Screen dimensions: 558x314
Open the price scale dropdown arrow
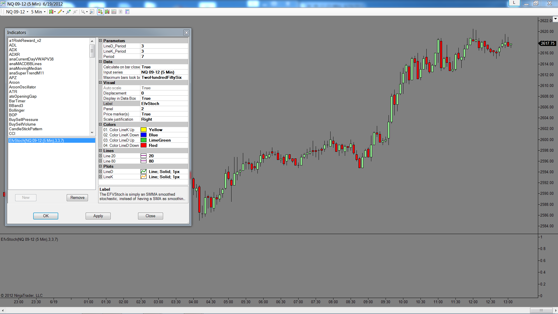555,19
